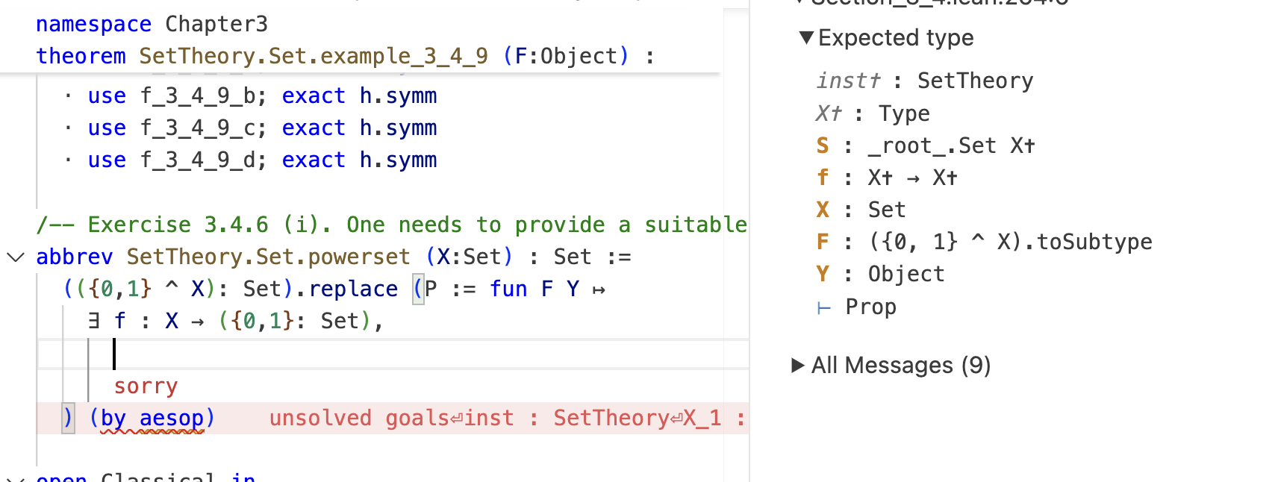This screenshot has width=1278, height=482.
Task: Click the underlined 'by aesop' tactic
Action: pos(152,418)
